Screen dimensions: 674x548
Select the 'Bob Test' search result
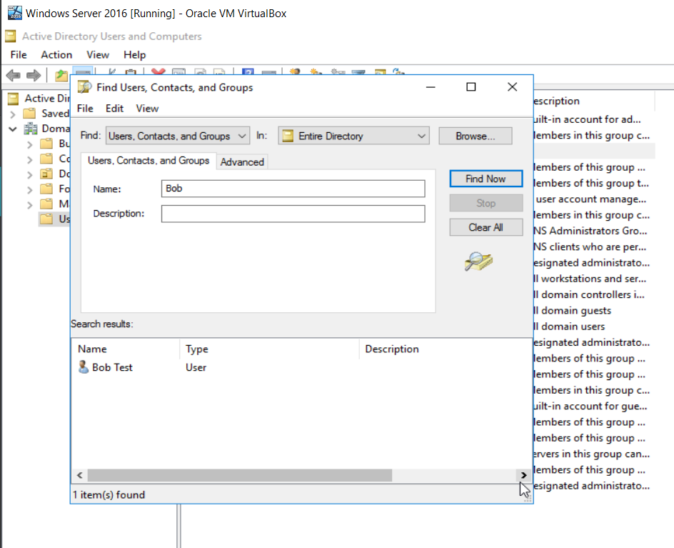112,367
